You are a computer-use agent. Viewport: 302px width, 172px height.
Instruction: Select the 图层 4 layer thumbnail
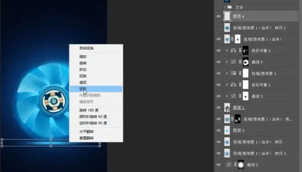[x=227, y=16]
